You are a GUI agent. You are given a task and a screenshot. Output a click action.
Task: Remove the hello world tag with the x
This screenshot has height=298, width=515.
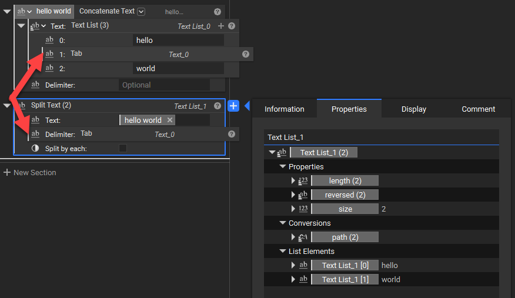(170, 120)
